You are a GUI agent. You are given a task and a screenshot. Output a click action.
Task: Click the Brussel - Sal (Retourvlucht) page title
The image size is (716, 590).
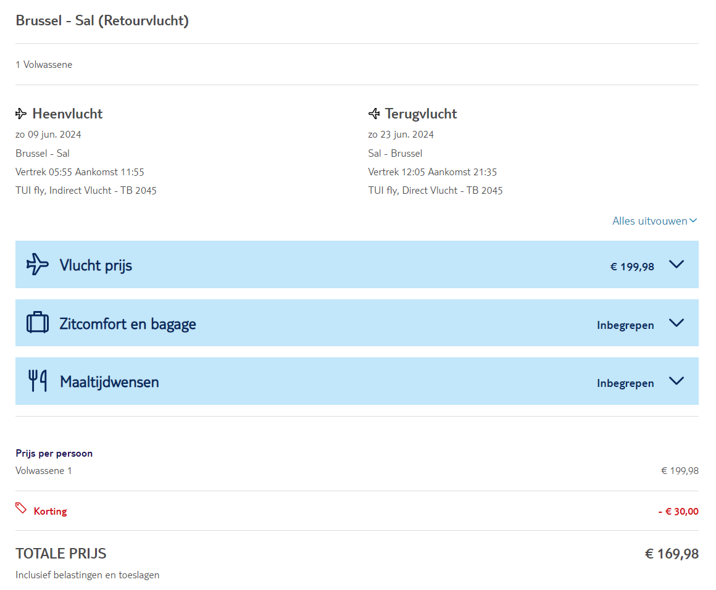point(102,20)
